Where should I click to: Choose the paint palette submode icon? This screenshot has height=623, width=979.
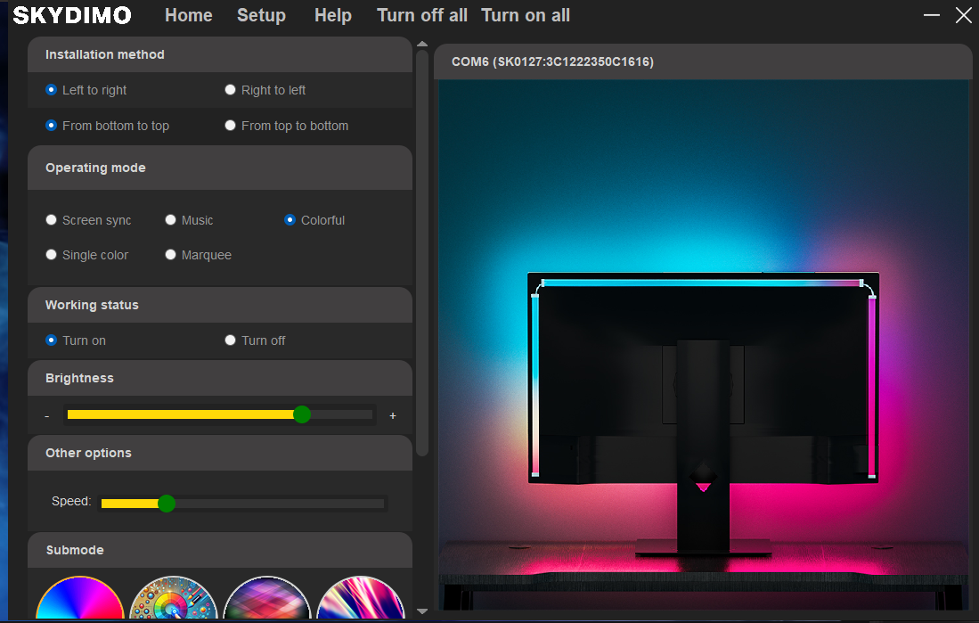pos(173,599)
